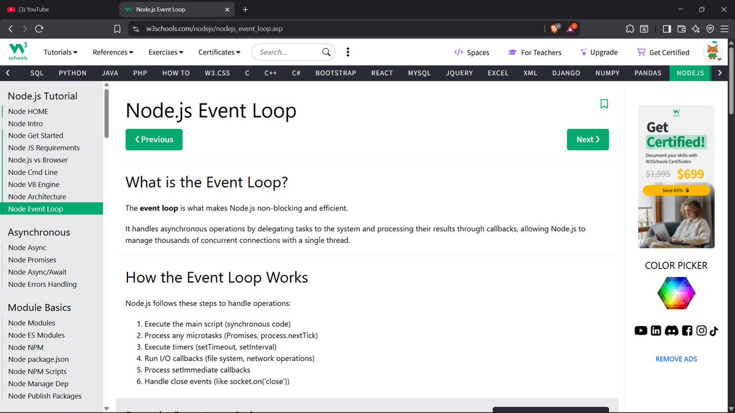Viewport: 735px width, 413px height.
Task: Open the Spaces link
Action: pyautogui.click(x=472, y=52)
